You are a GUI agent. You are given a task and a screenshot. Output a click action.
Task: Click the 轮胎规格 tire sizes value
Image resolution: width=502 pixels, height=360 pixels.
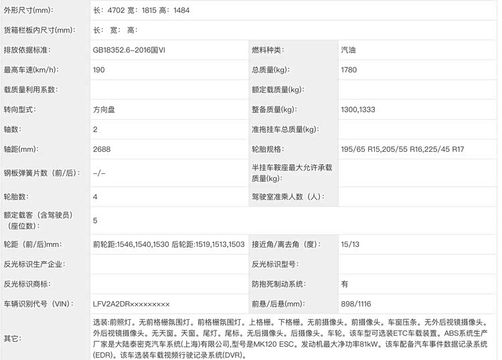point(402,149)
